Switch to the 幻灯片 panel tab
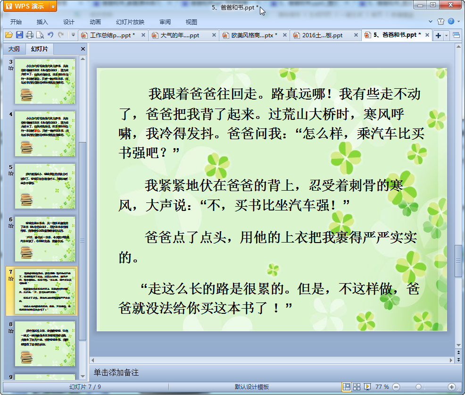This screenshot has width=465, height=395. pyautogui.click(x=39, y=49)
